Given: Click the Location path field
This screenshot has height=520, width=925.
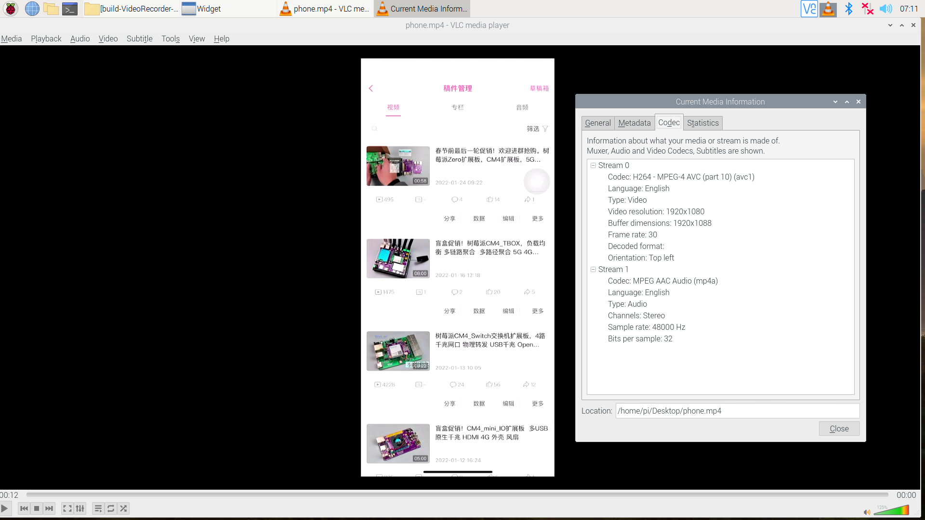Looking at the screenshot, I should (x=738, y=411).
